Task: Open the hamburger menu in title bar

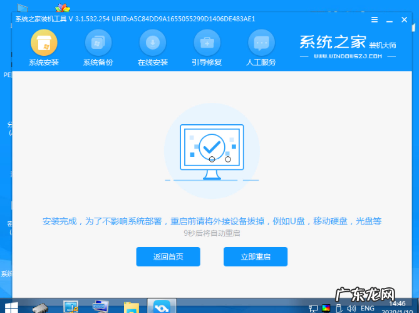Action: 375,19
